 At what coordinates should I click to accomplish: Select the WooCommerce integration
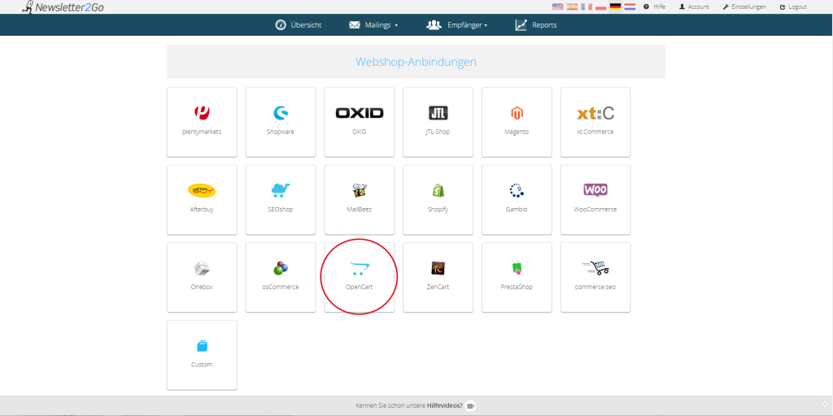click(x=595, y=200)
